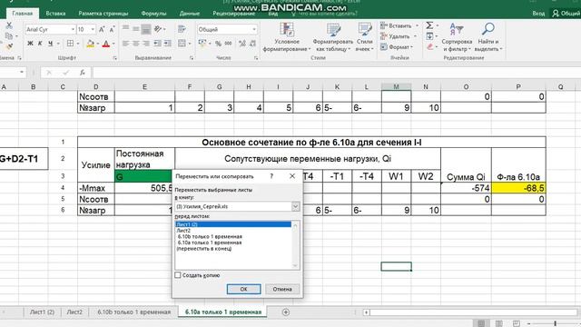This screenshot has height=327, width=581.
Task: Expand 'Стили ячеек' gallery
Action: (365, 38)
